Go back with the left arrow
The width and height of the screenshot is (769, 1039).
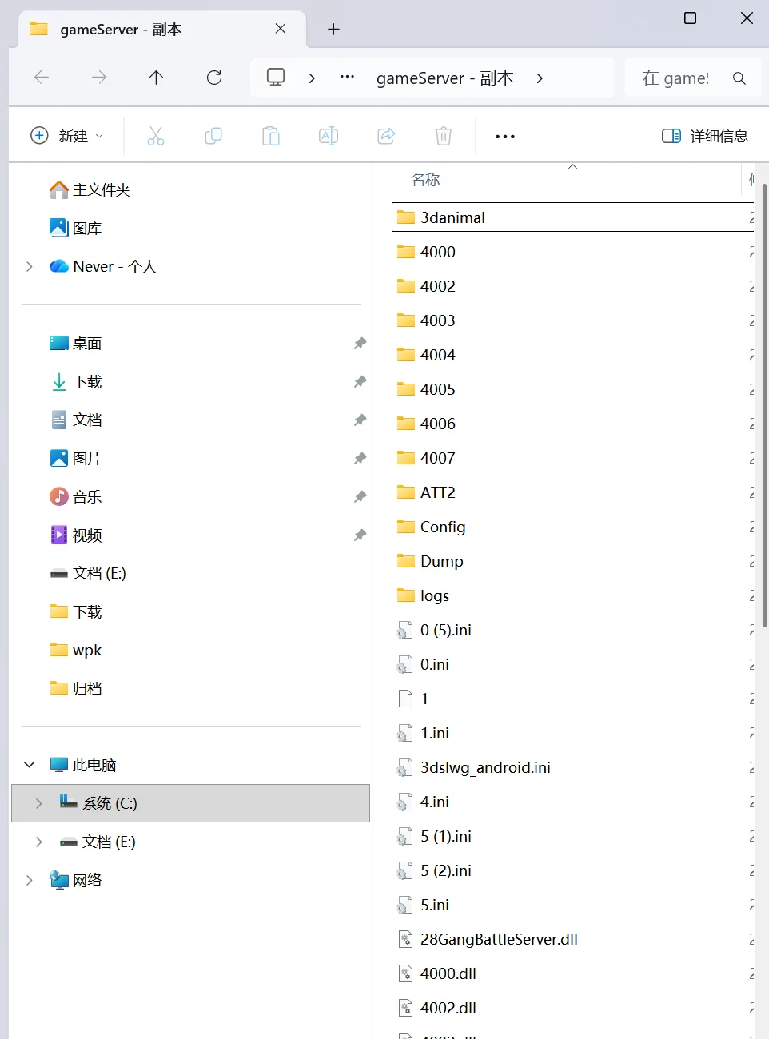42,78
